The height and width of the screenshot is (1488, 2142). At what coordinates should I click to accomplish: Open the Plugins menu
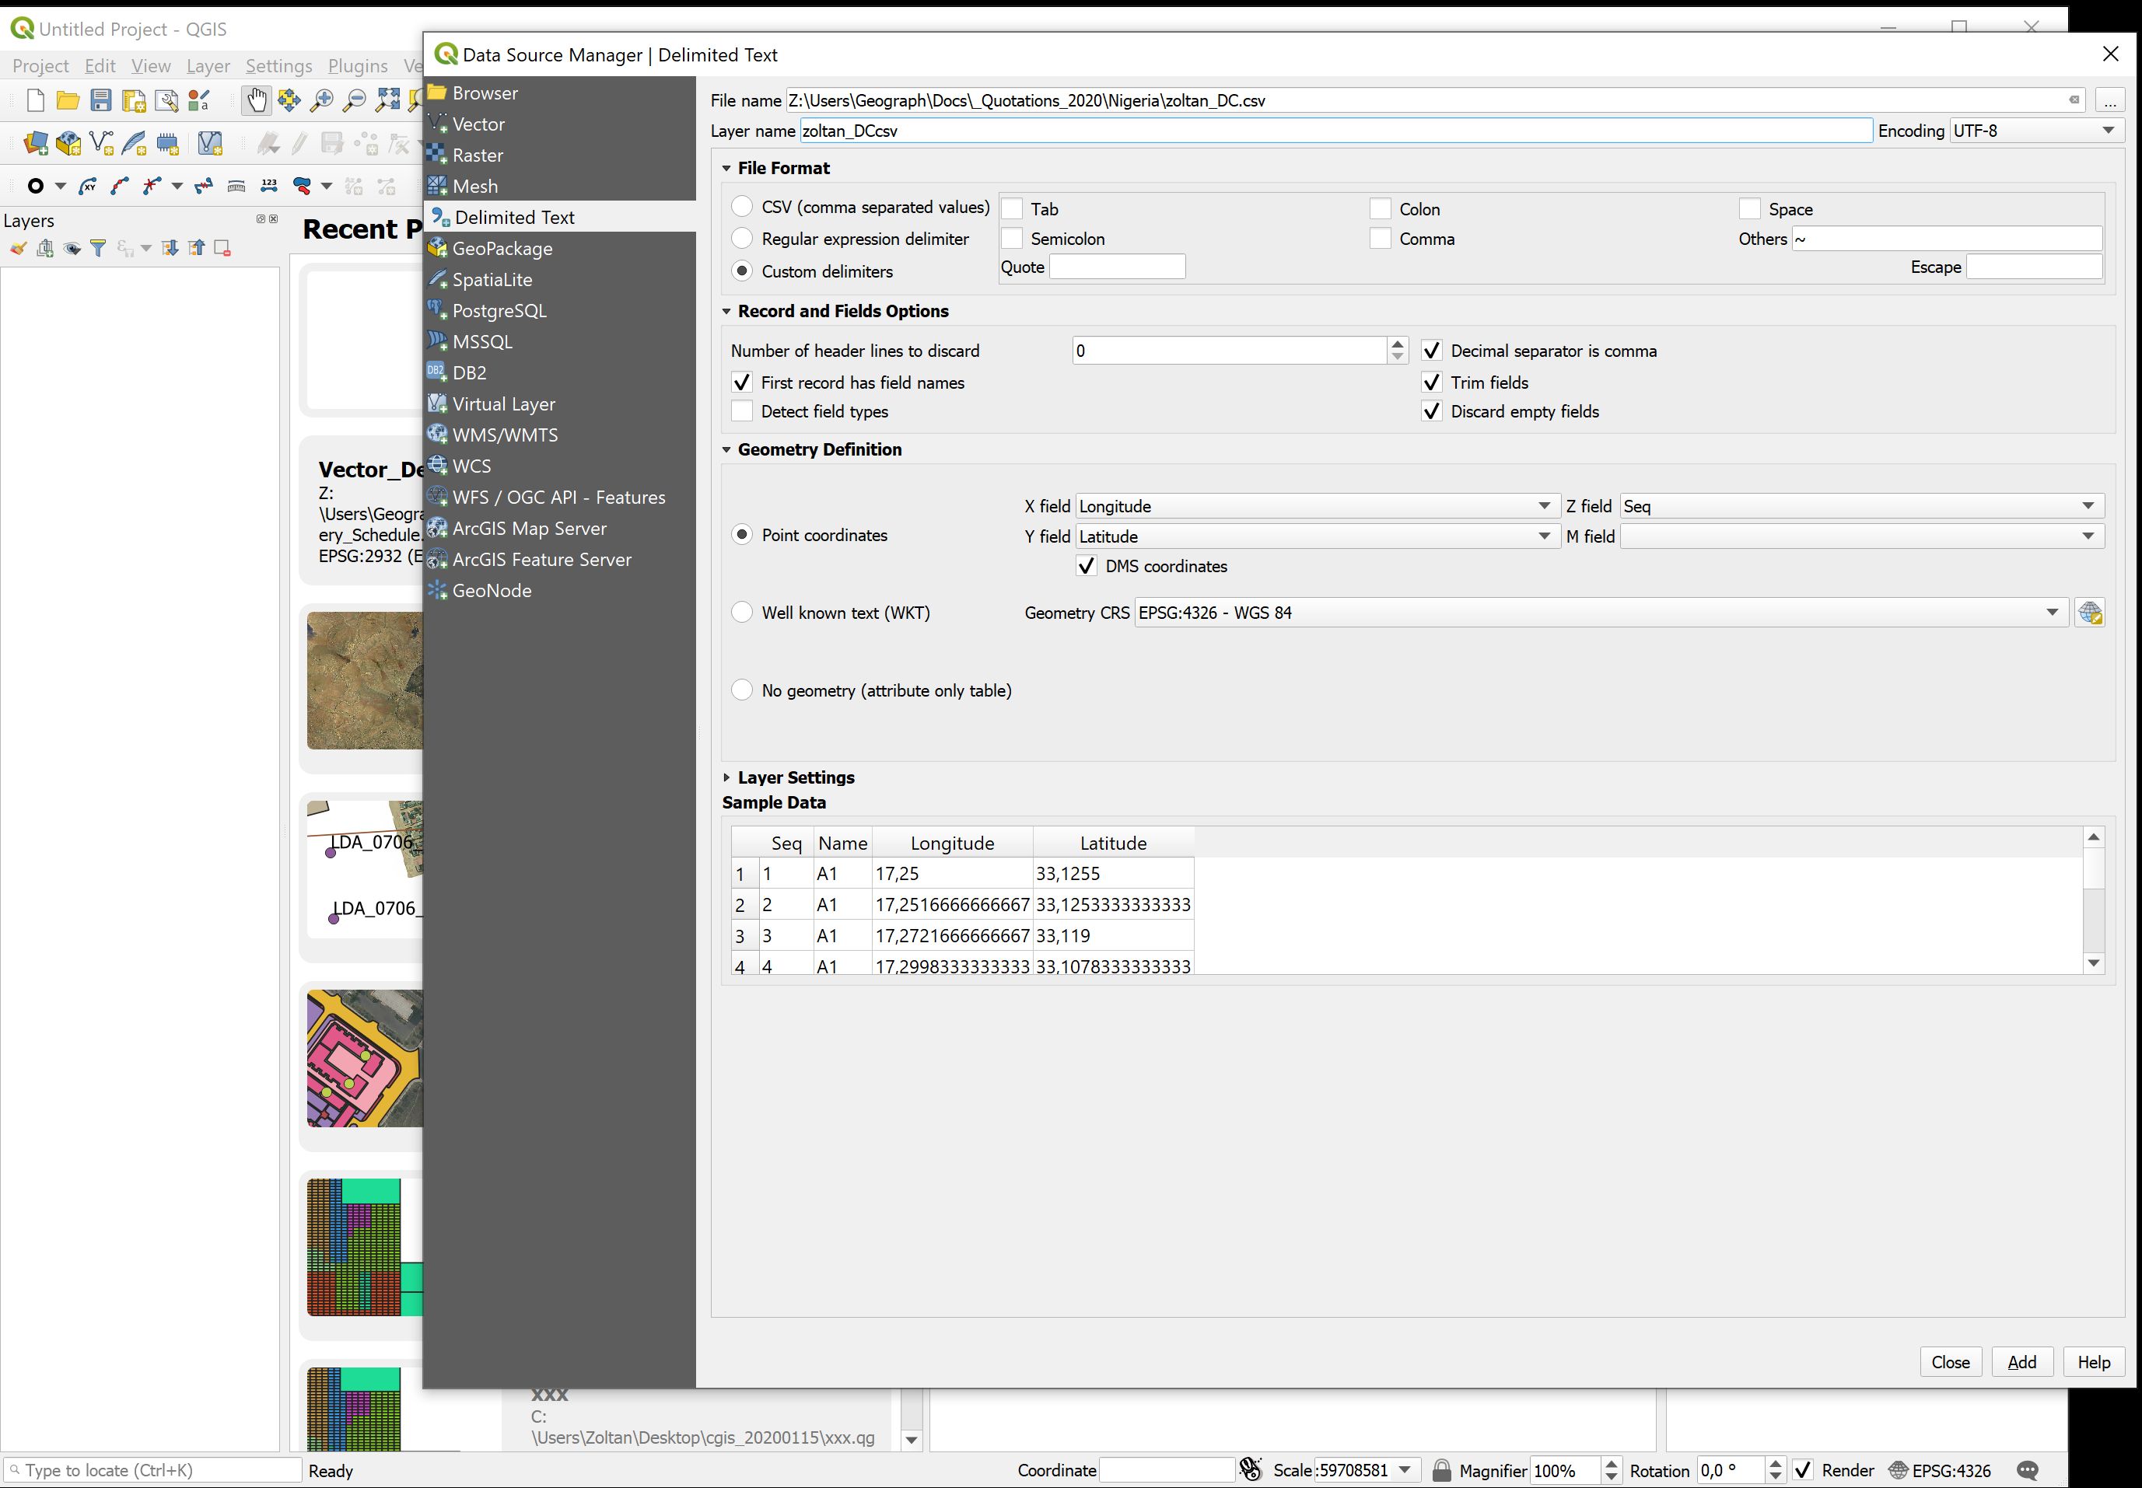click(x=358, y=65)
